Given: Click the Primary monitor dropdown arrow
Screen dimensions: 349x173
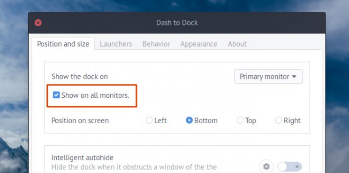Looking at the screenshot, I should tap(294, 77).
